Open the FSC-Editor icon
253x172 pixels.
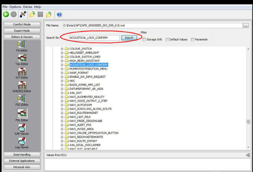point(22,98)
